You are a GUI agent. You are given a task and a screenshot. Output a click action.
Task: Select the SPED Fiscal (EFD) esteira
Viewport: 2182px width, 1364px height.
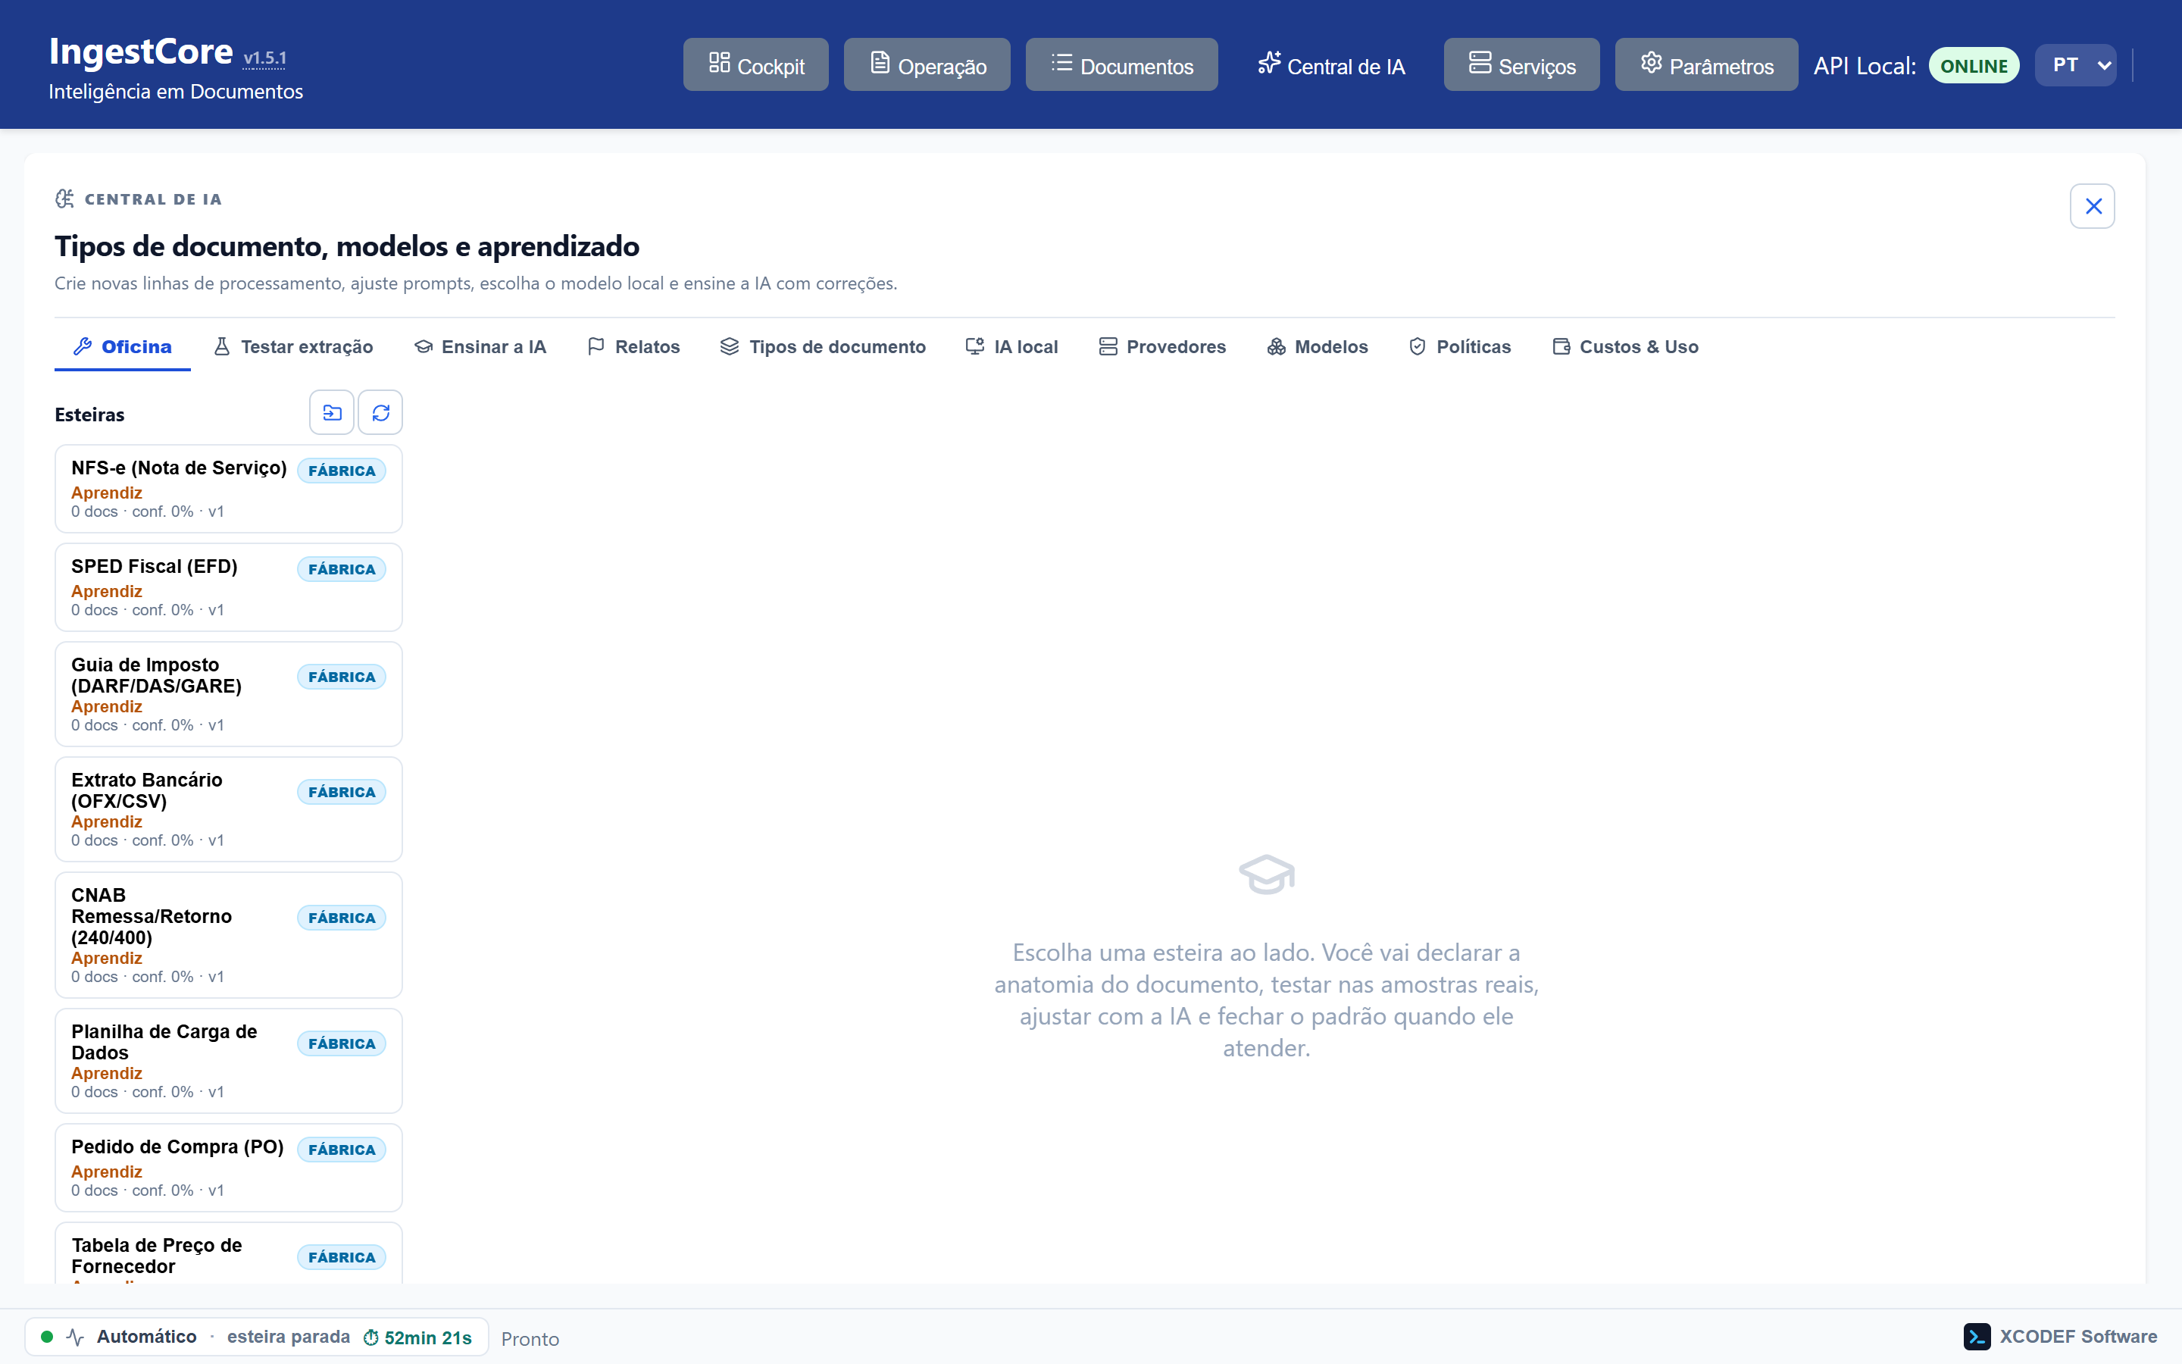229,587
